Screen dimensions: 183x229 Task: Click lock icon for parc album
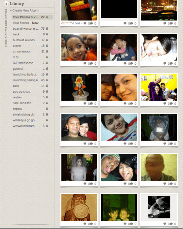tap(47, 86)
